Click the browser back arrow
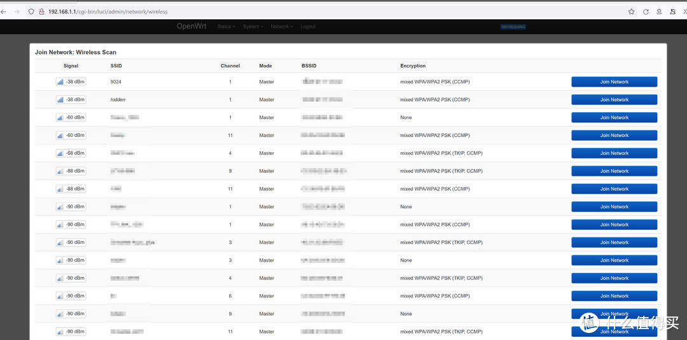This screenshot has width=687, height=340. (x=3, y=11)
